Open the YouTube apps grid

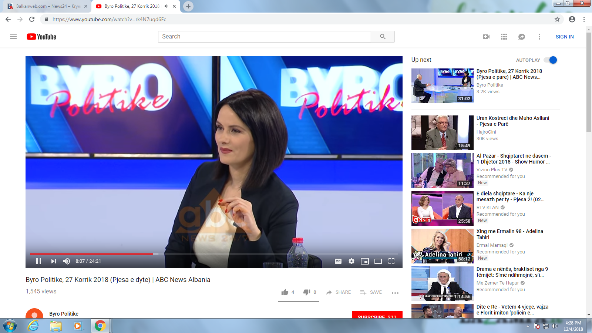(504, 37)
